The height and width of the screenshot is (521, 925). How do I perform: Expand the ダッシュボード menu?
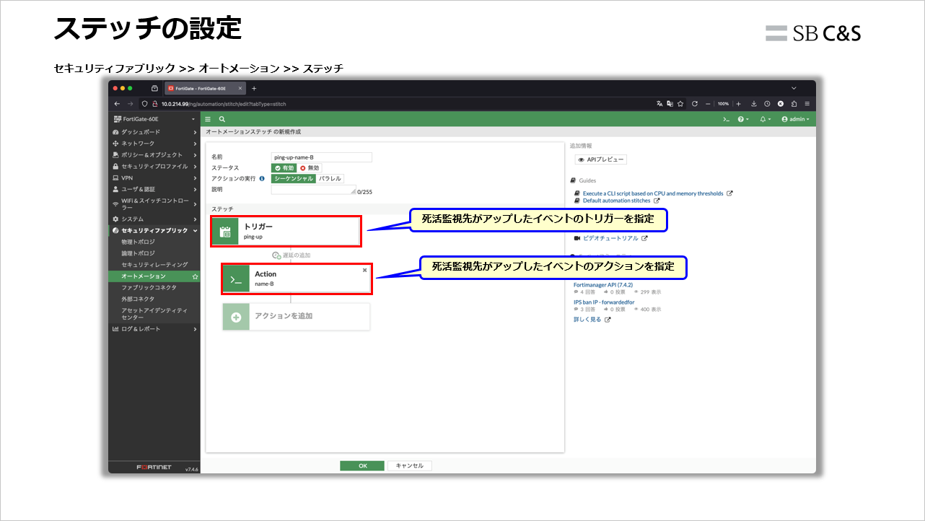[154, 132]
